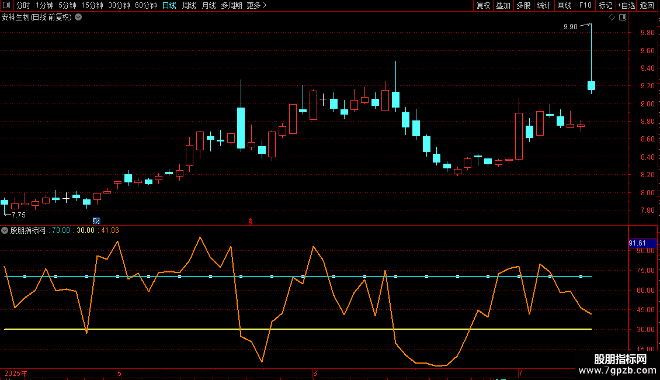Screen dimensions: 660x380
Task: Open the 多周期 multi-period view
Action: (x=231, y=5)
